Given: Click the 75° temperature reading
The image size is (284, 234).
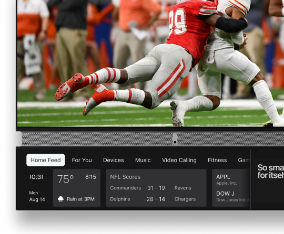Looking at the screenshot, I should click(65, 179).
